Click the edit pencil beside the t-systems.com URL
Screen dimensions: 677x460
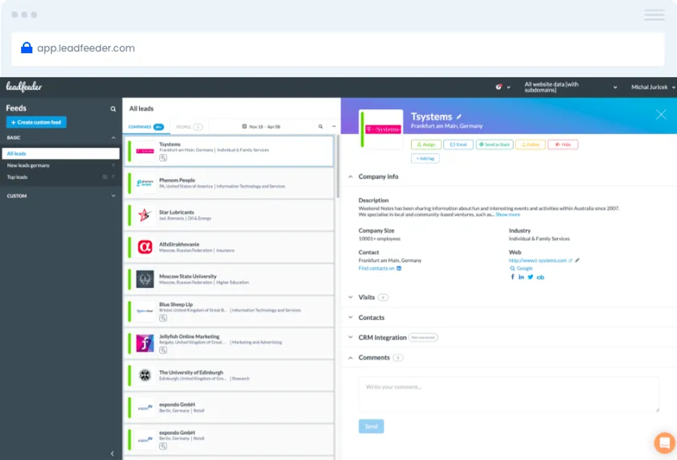[577, 260]
